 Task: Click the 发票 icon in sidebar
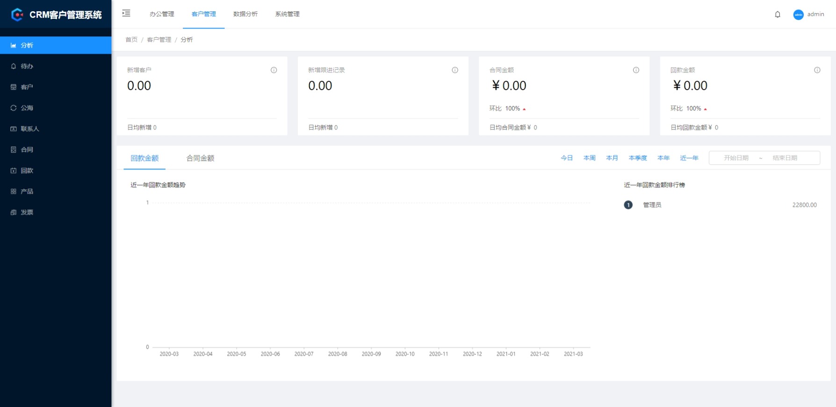[14, 212]
